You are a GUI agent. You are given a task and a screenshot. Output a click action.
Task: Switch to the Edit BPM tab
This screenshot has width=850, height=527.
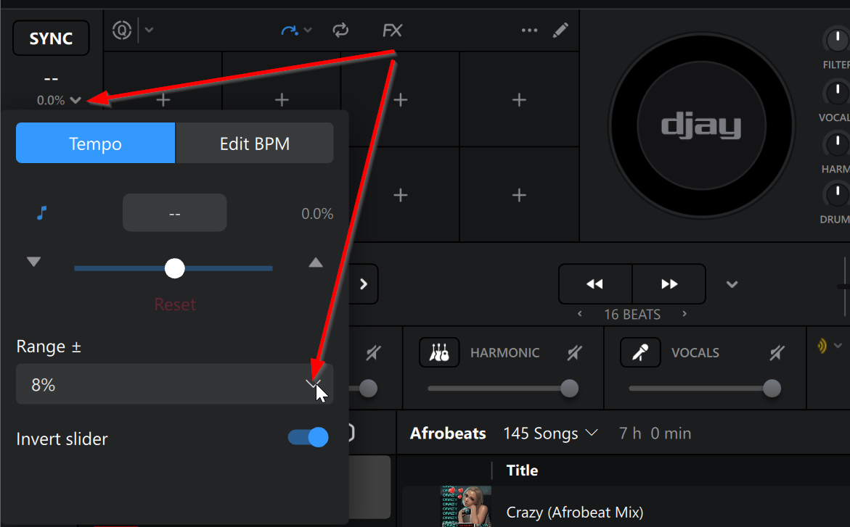255,144
